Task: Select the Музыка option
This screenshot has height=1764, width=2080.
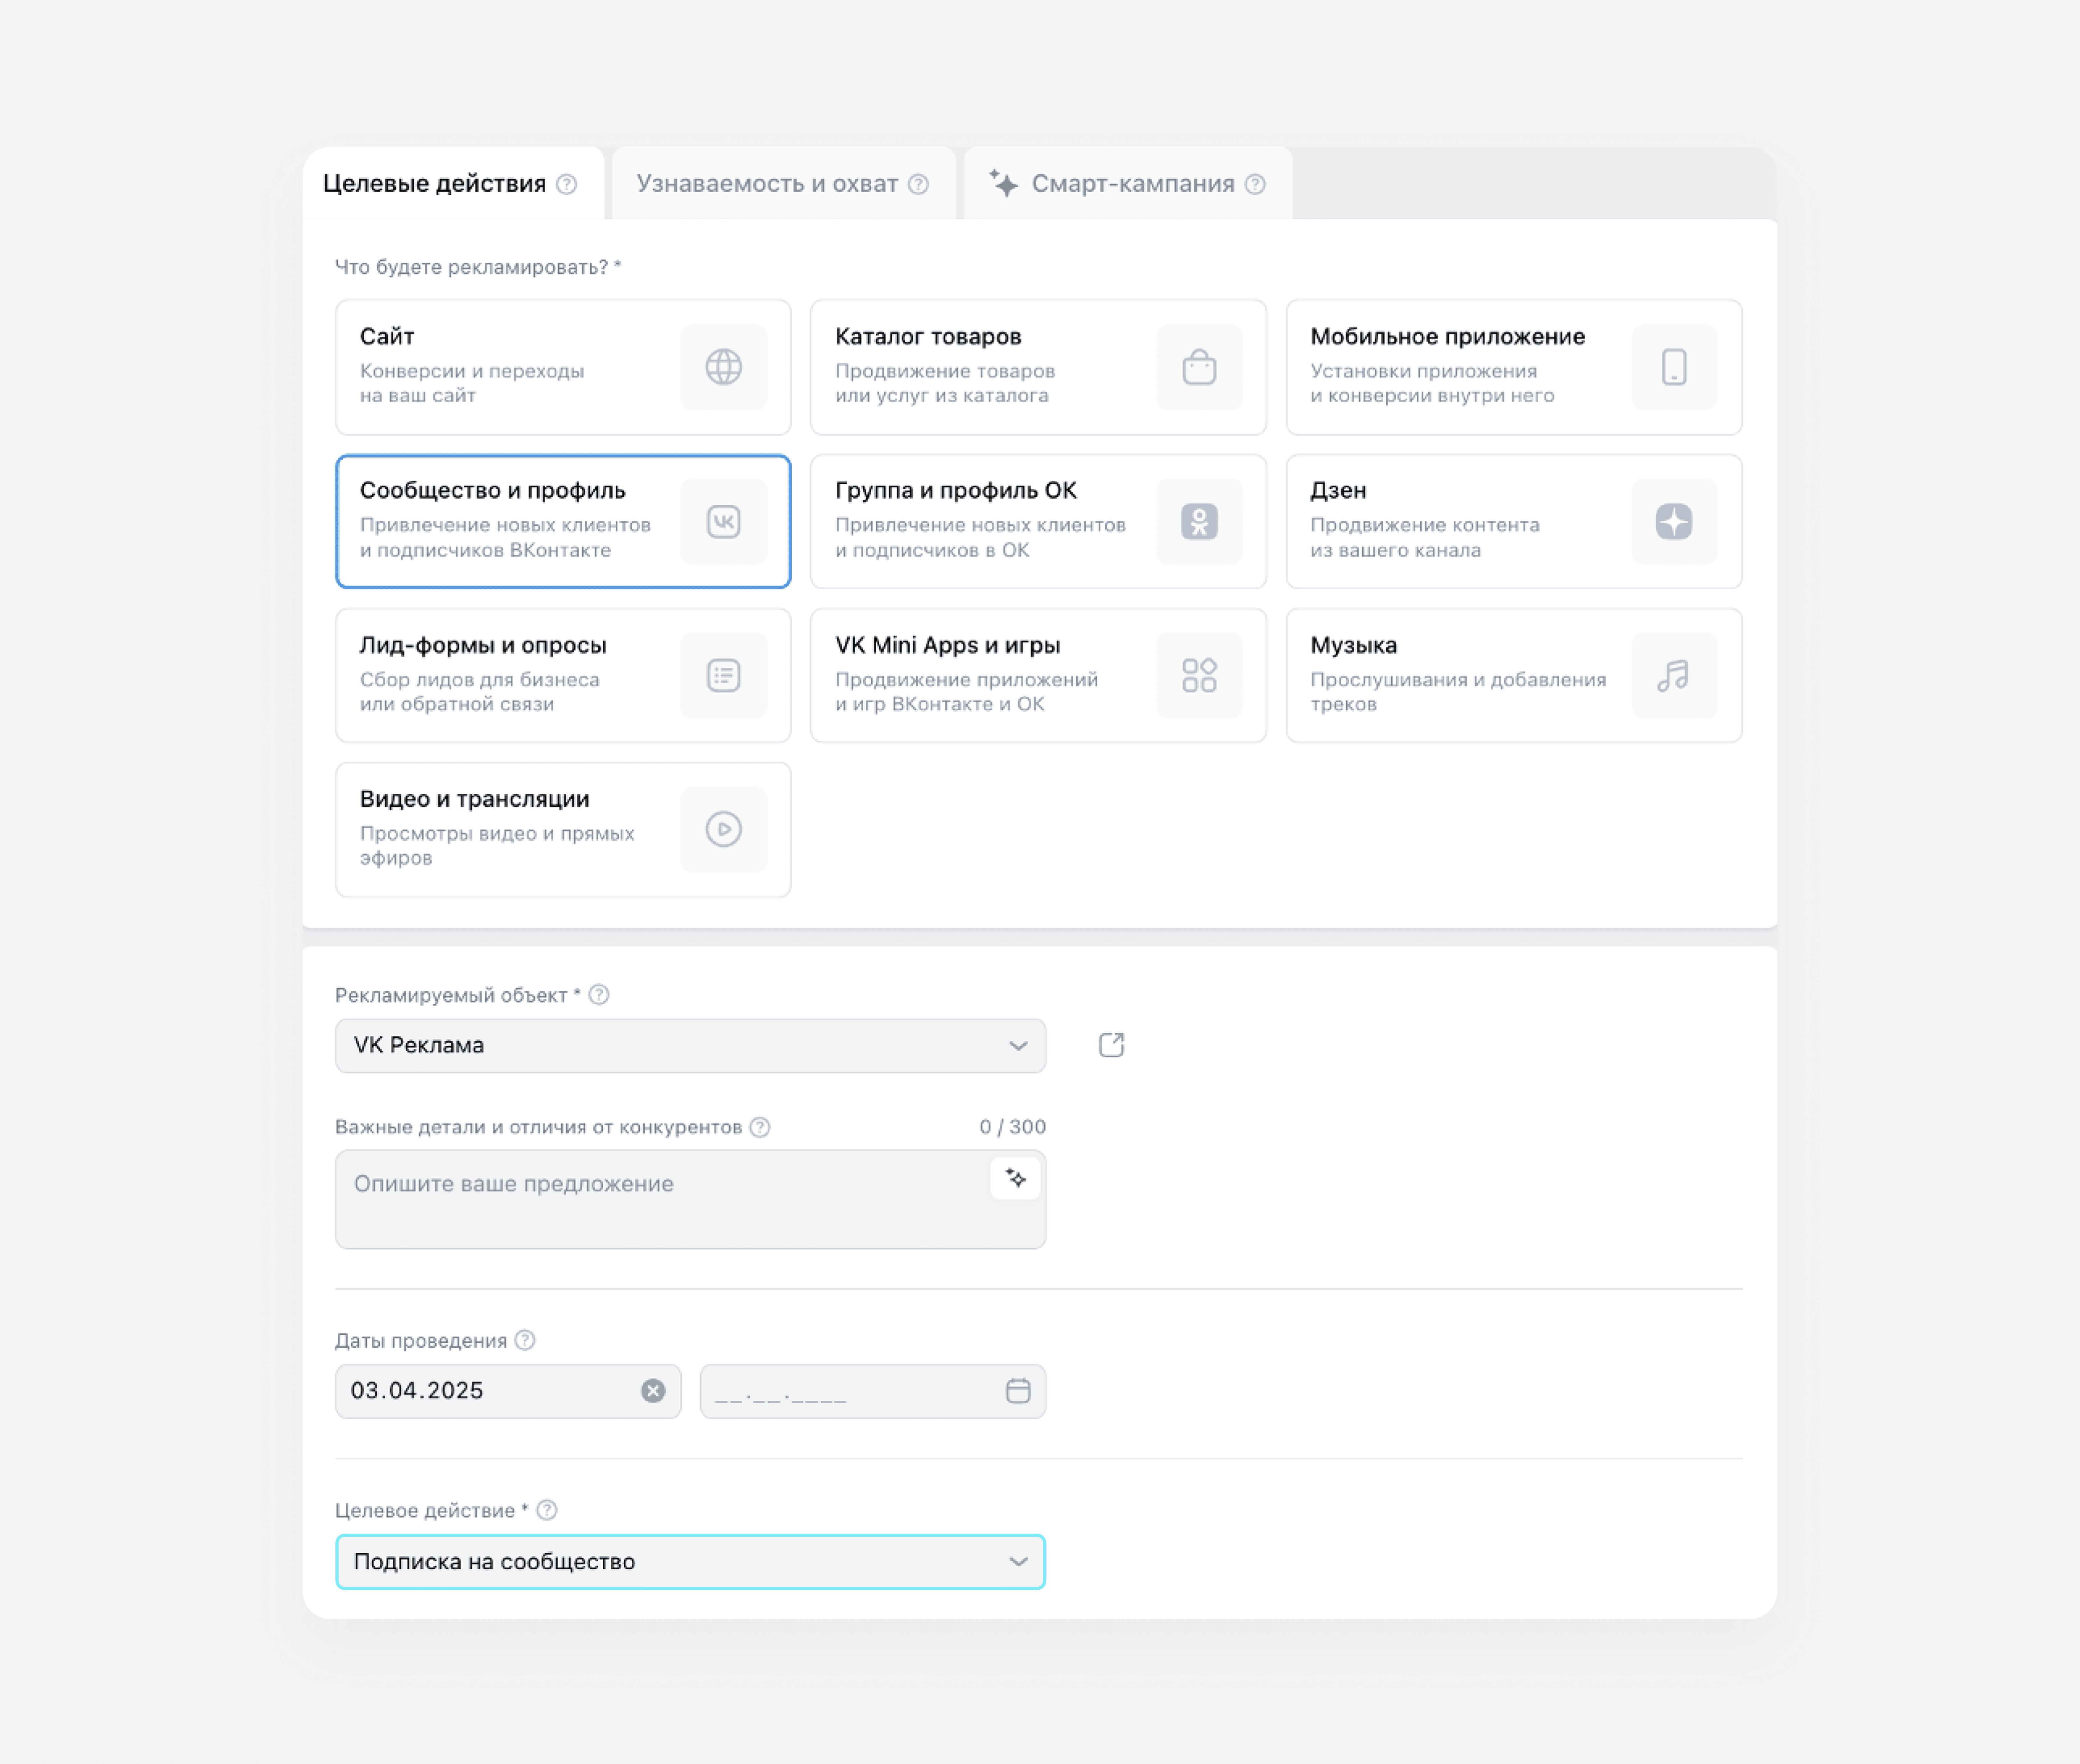Action: click(x=1514, y=675)
